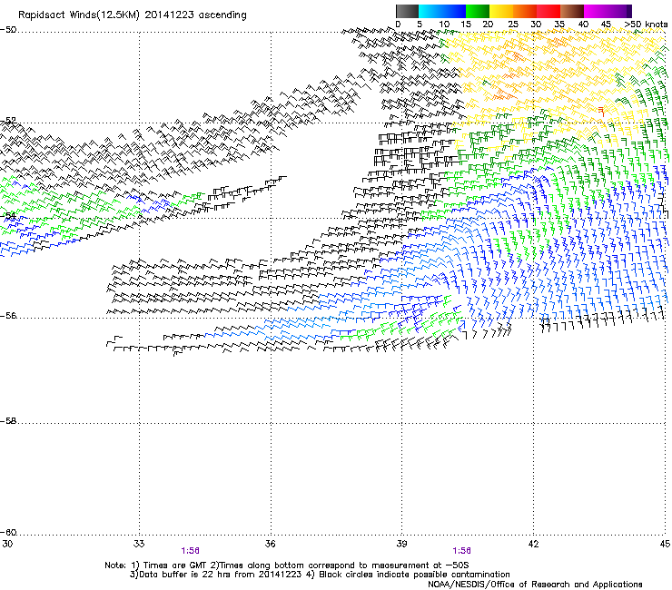Viewport: 672px width, 590px height.
Task: Click the cyan 5-10 knots color swatch
Action: tap(430, 11)
